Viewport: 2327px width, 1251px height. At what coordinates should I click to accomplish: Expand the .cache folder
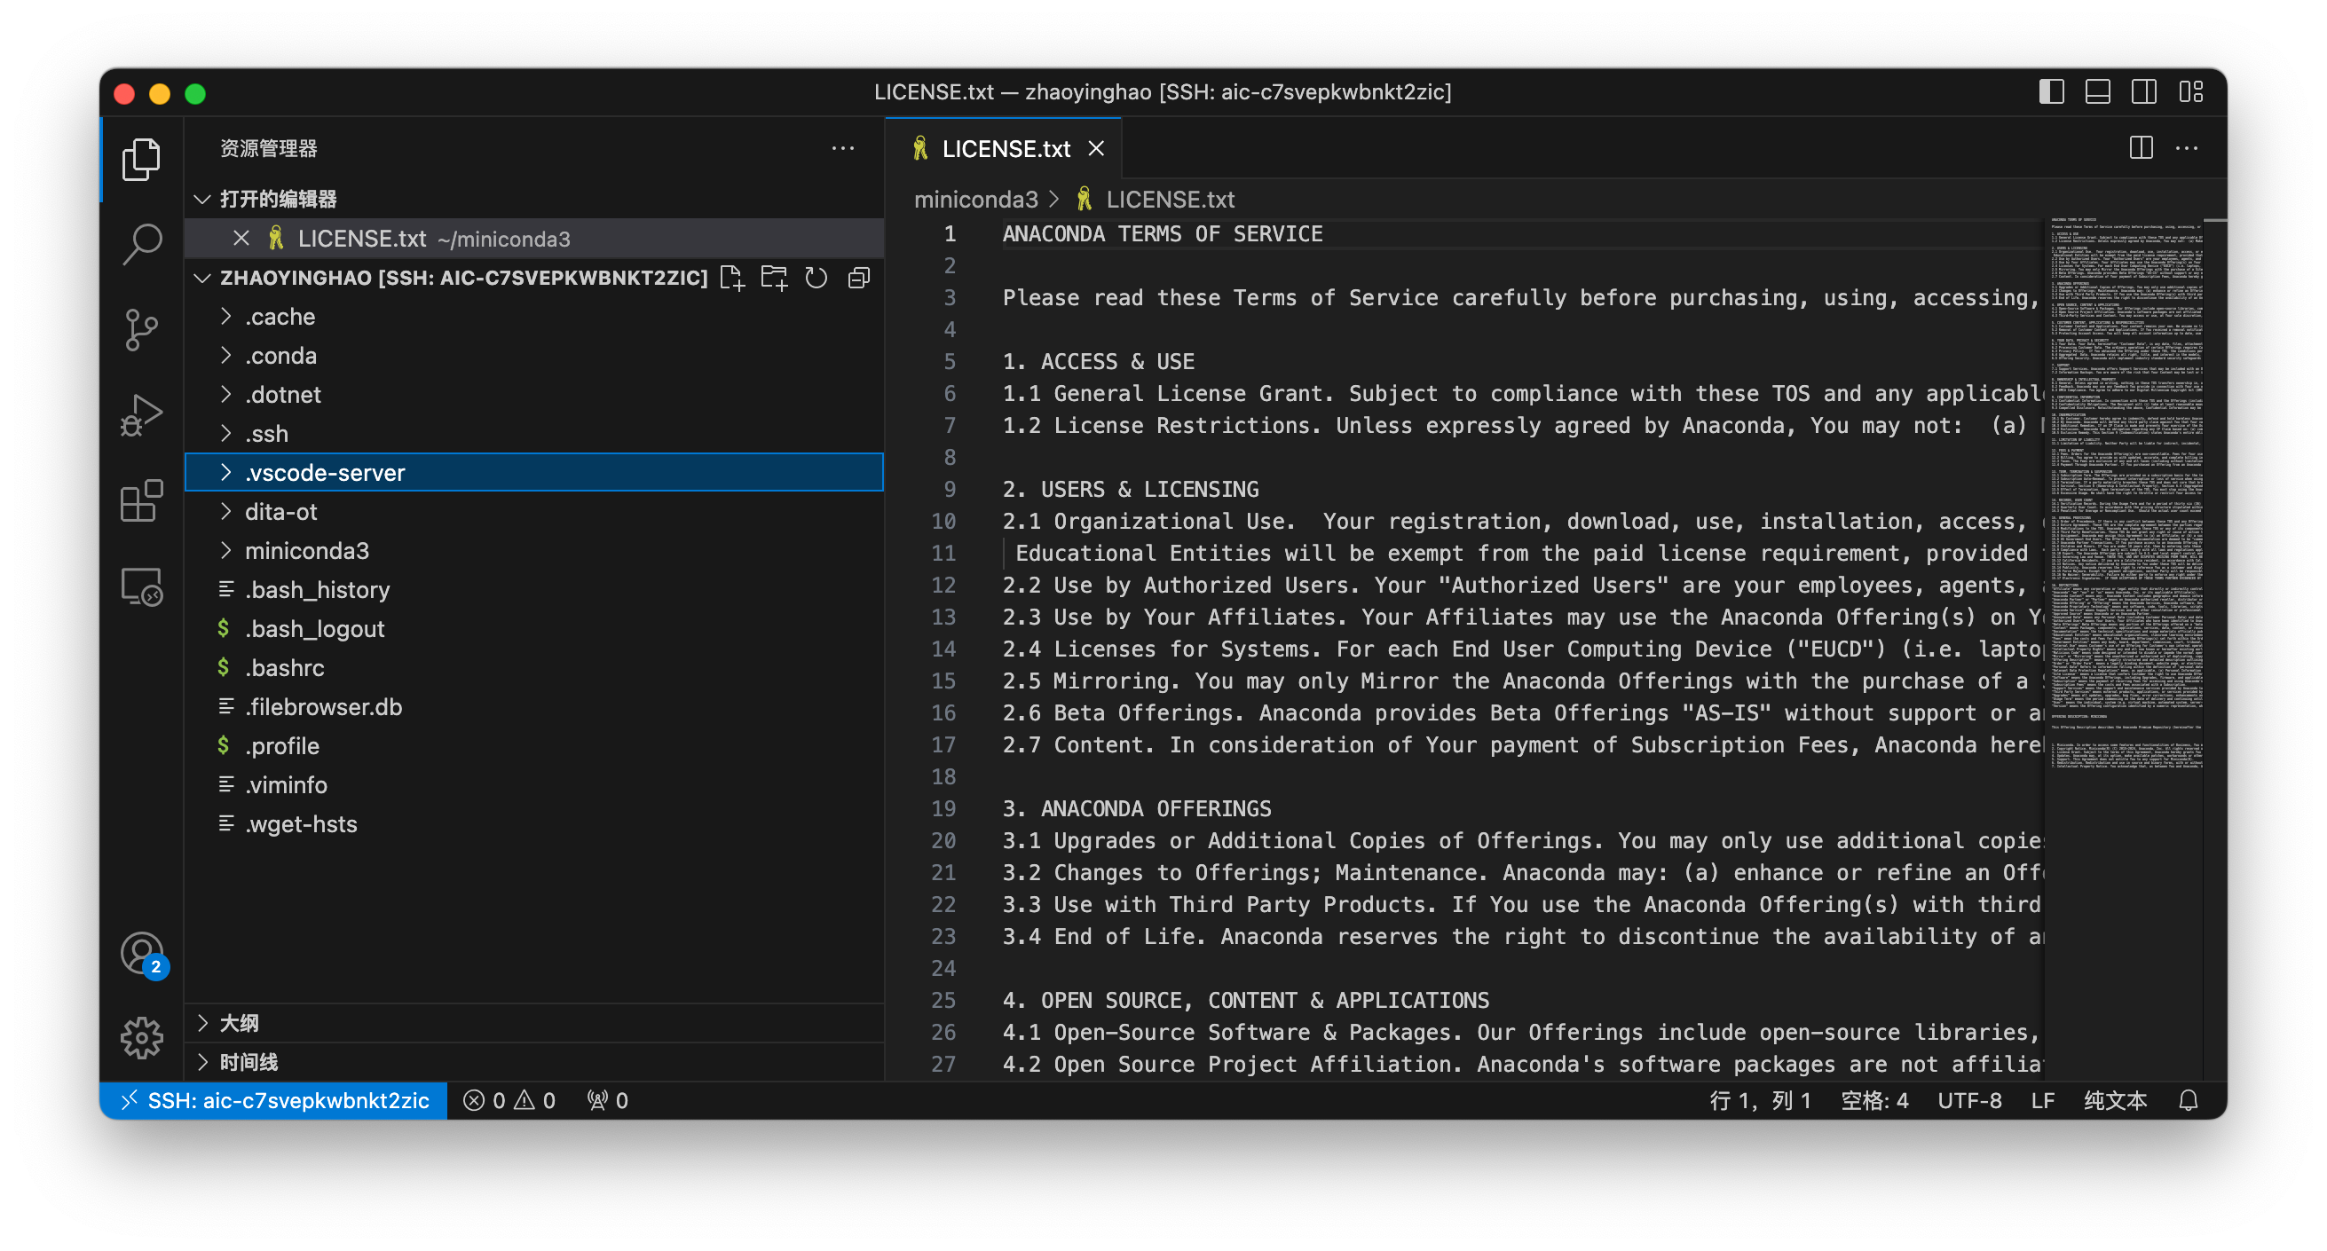tap(533, 317)
